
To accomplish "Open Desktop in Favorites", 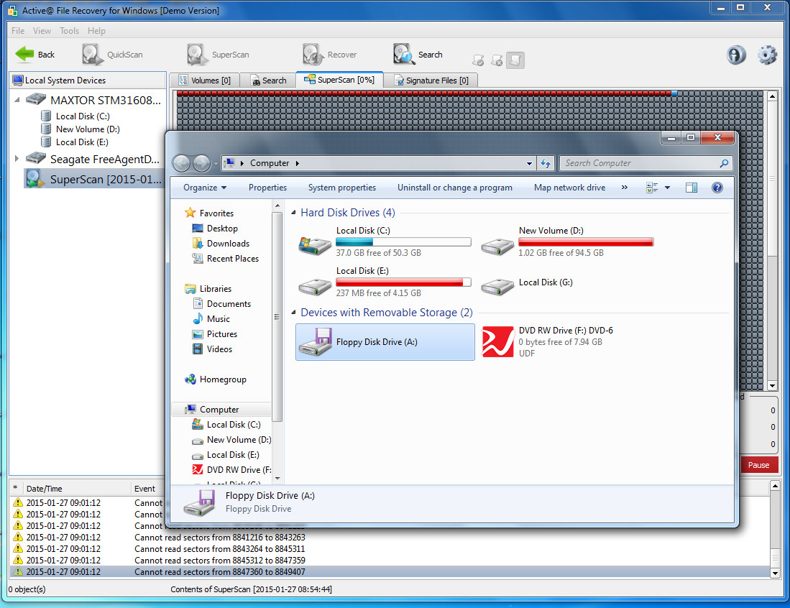I will (221, 229).
